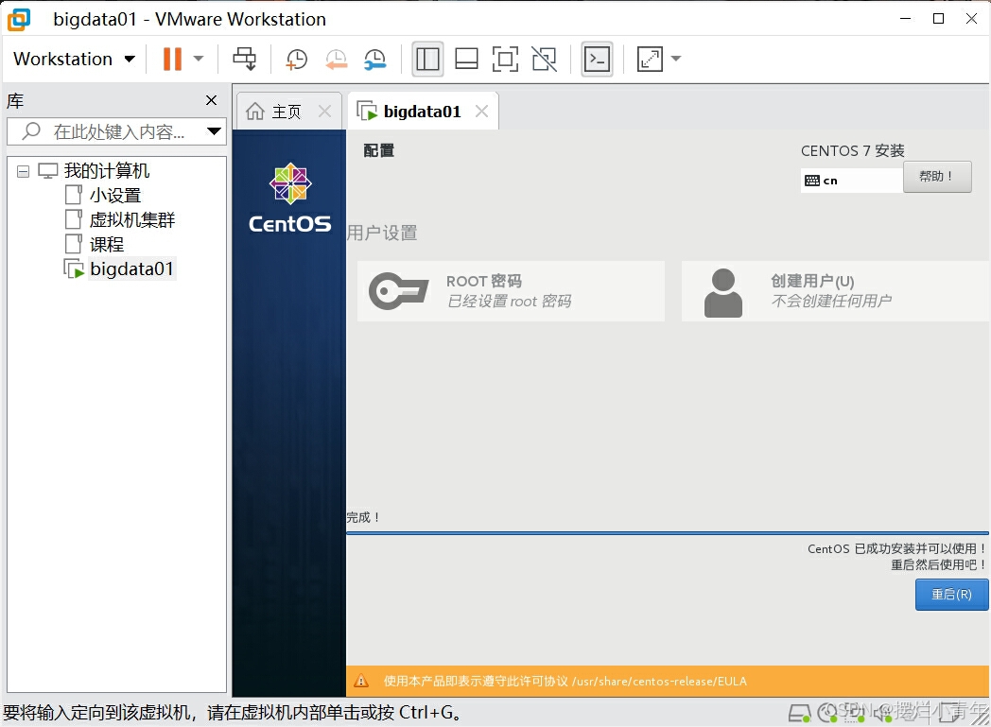The height and width of the screenshot is (727, 991).
Task: Click the 帮助! help button
Action: pyautogui.click(x=937, y=176)
